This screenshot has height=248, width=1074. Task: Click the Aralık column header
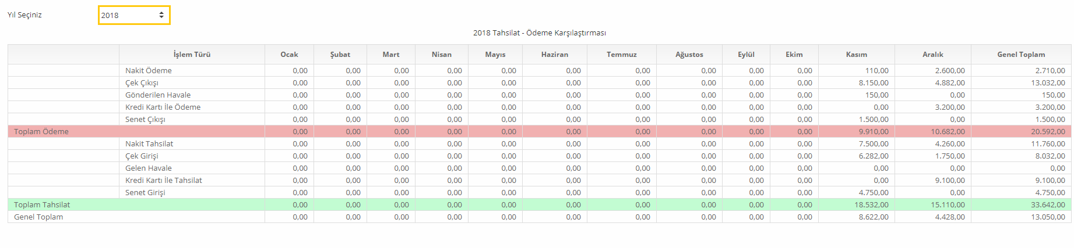(x=932, y=55)
